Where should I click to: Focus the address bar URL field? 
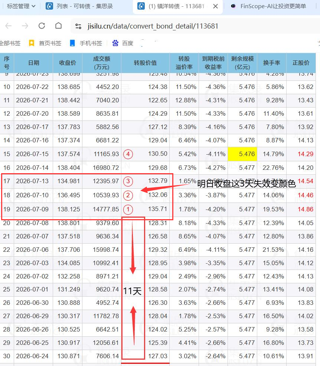pos(153,26)
